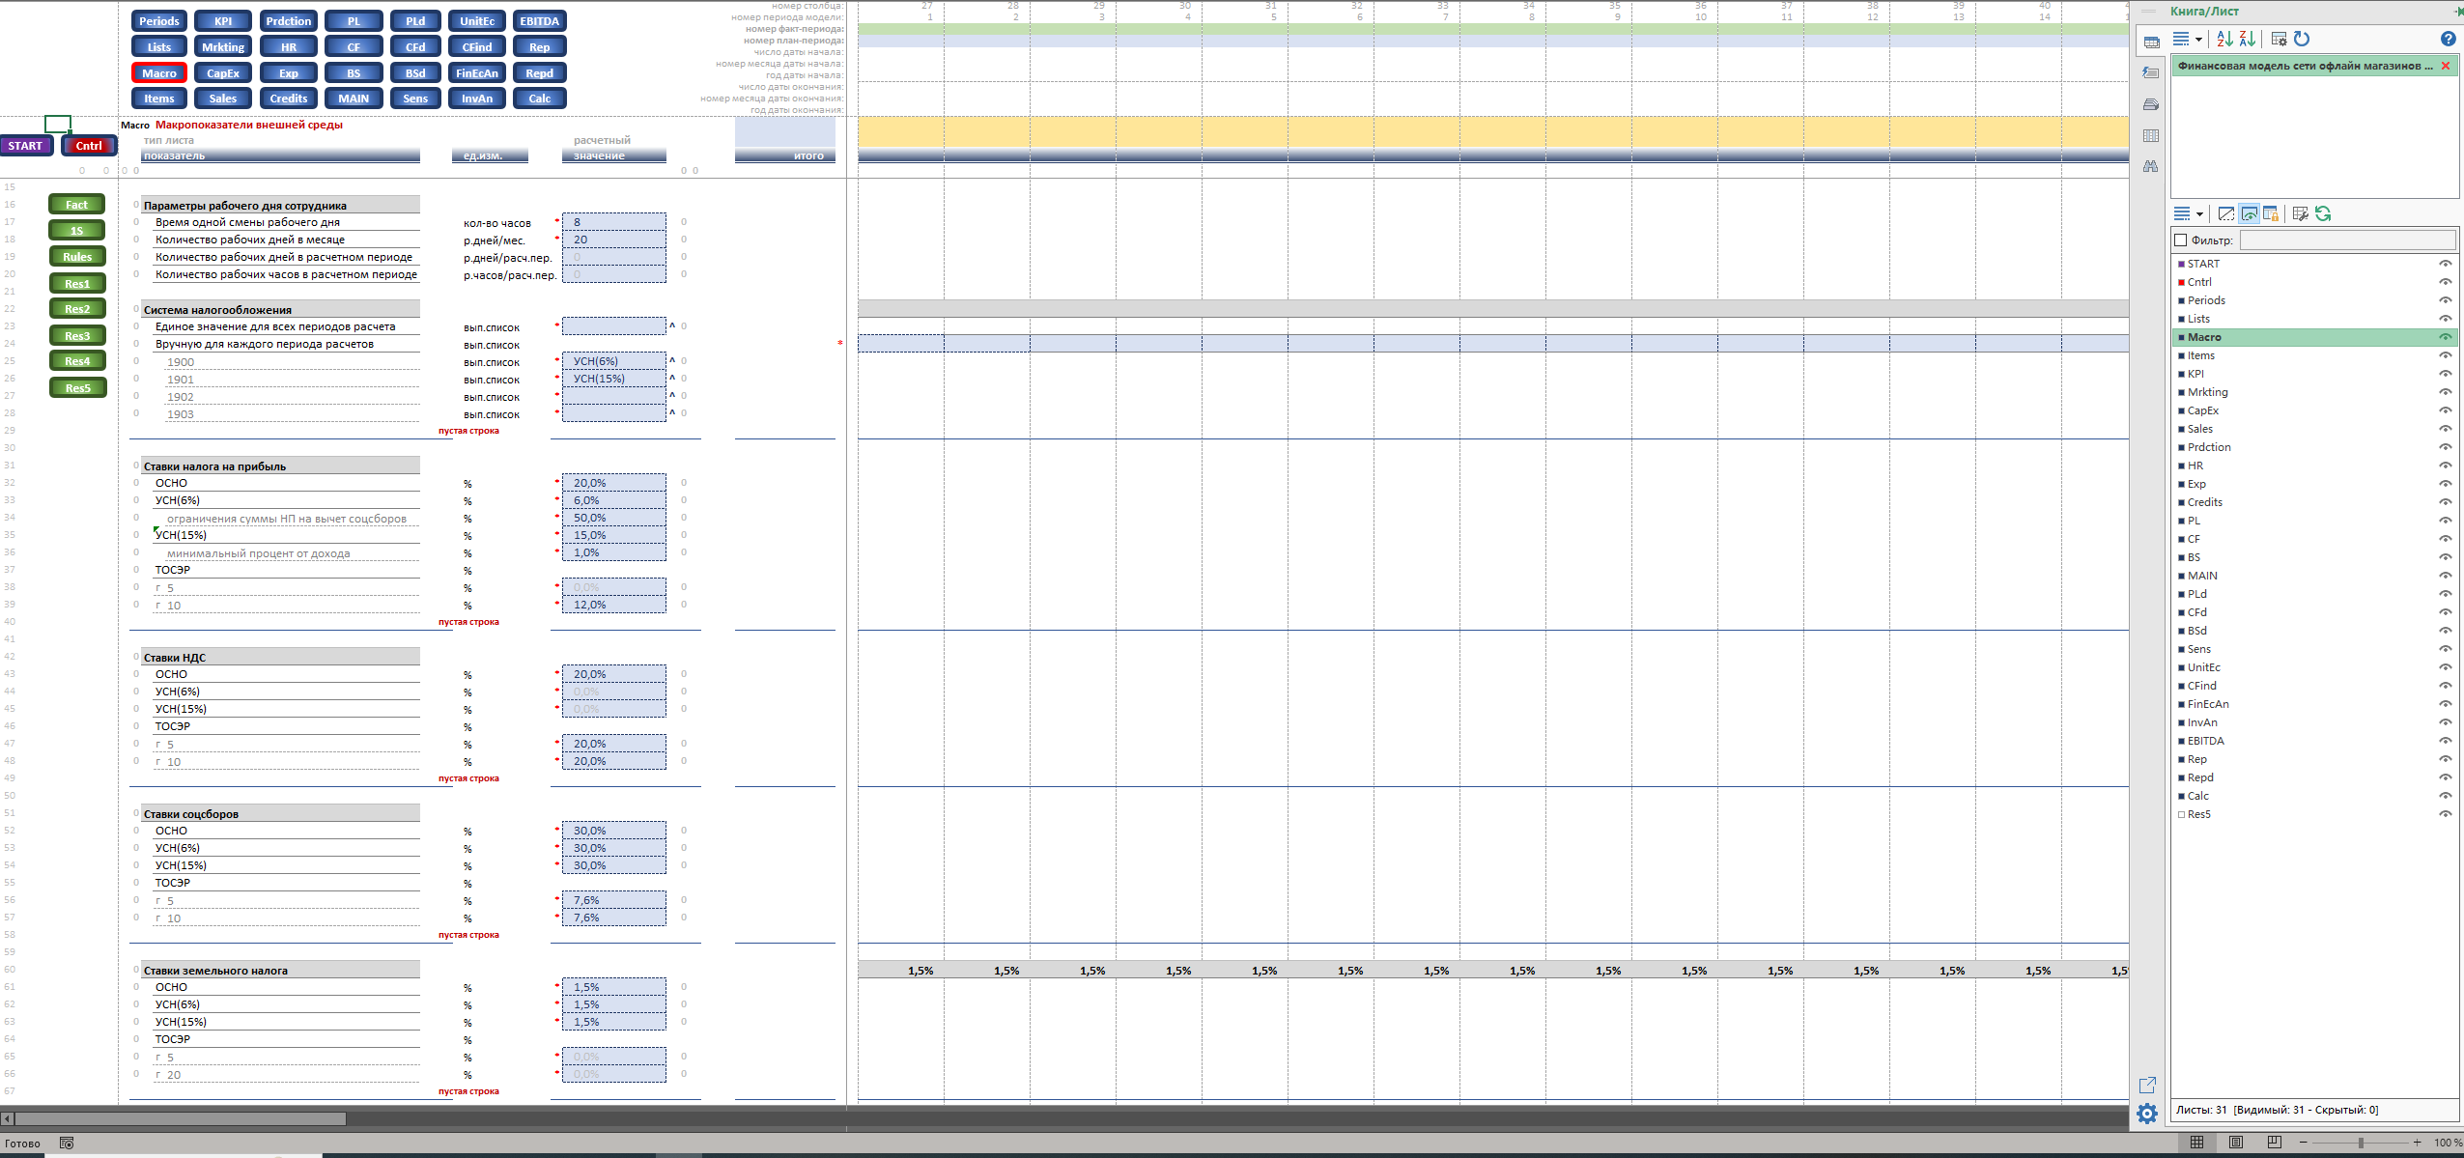The image size is (2464, 1158).
Task: Click the green refresh sheets icon
Action: [x=2323, y=213]
